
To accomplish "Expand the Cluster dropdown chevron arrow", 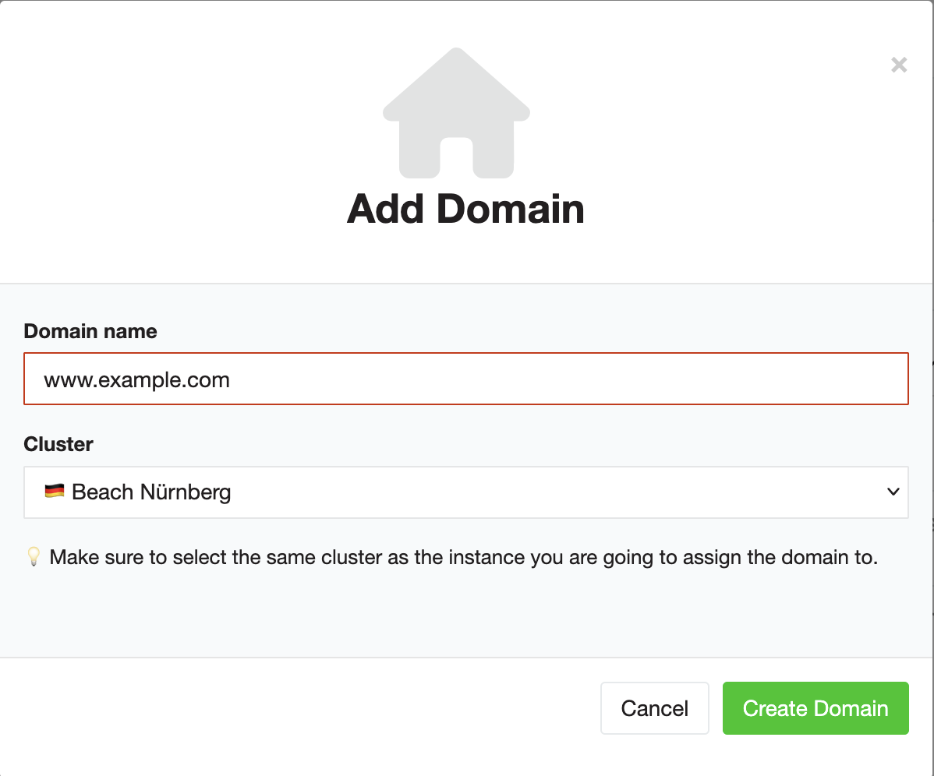I will (893, 492).
